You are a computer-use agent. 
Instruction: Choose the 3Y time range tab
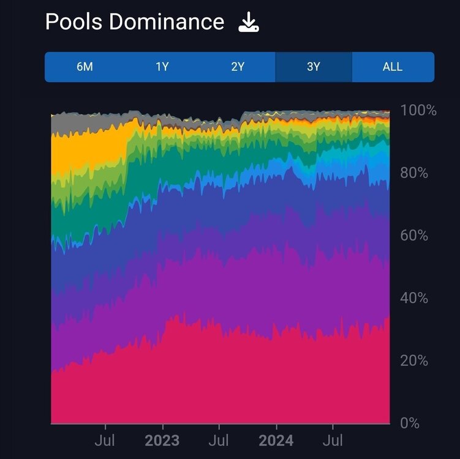coord(314,67)
